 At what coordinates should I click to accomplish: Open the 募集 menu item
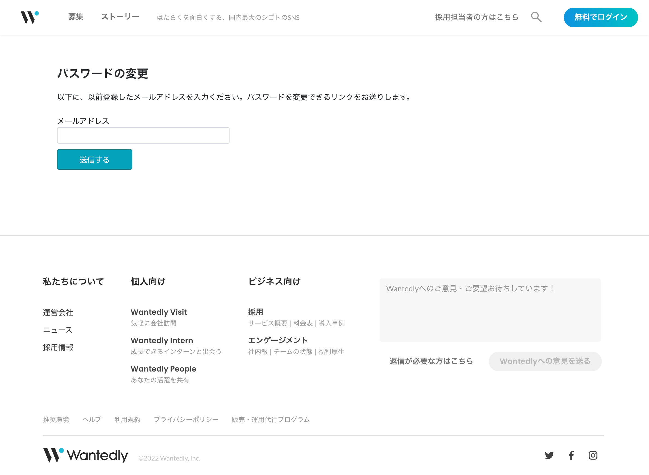[x=76, y=17]
